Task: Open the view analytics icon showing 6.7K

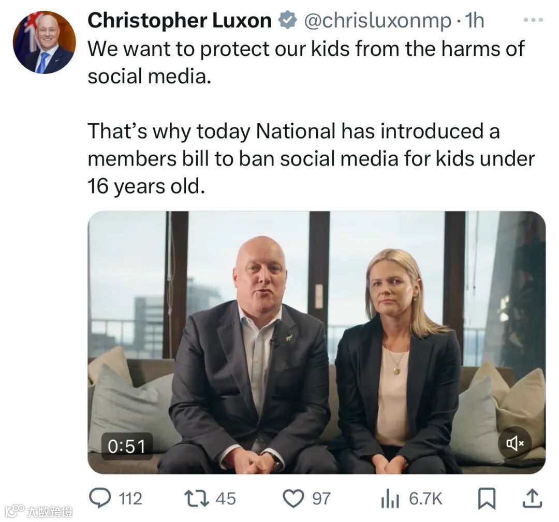Action: pos(391,498)
